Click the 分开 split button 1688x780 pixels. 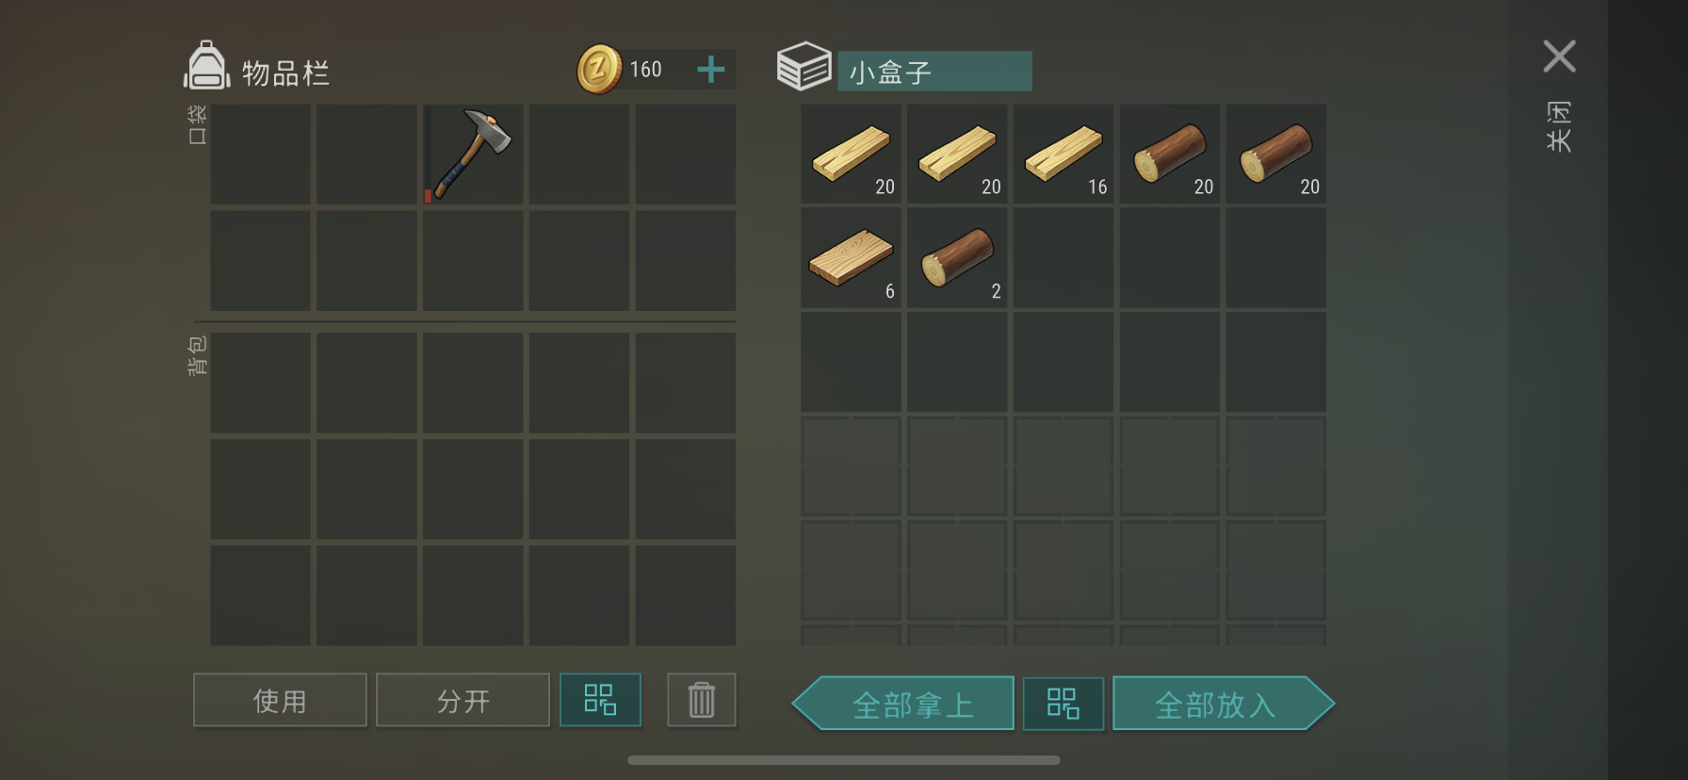click(463, 700)
